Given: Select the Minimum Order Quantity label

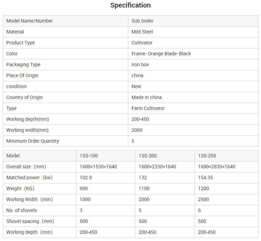Looking at the screenshot, I should click(33, 141).
